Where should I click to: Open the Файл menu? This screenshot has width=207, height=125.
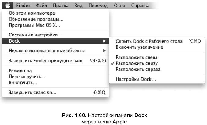41,6
